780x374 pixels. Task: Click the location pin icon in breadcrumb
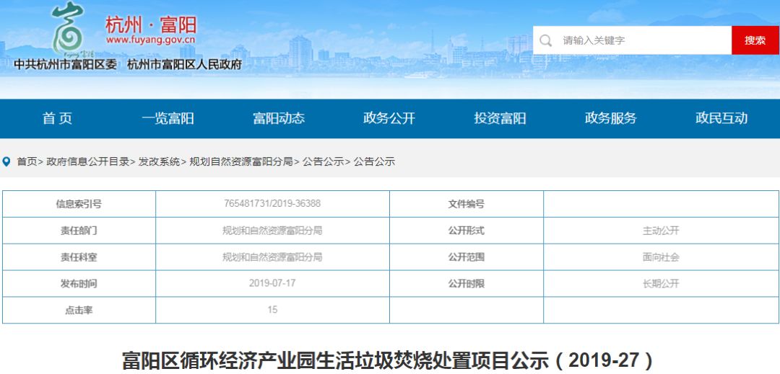[x=7, y=162]
